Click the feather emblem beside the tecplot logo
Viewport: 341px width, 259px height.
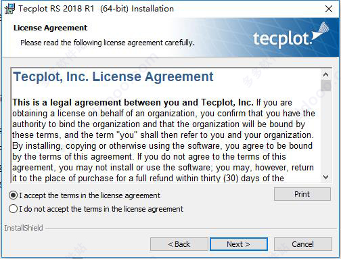tap(320, 32)
